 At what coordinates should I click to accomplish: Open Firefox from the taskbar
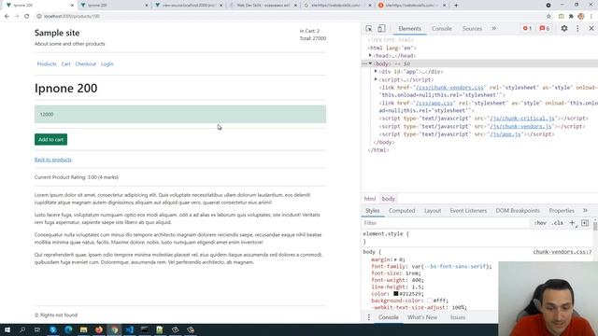[99, 329]
